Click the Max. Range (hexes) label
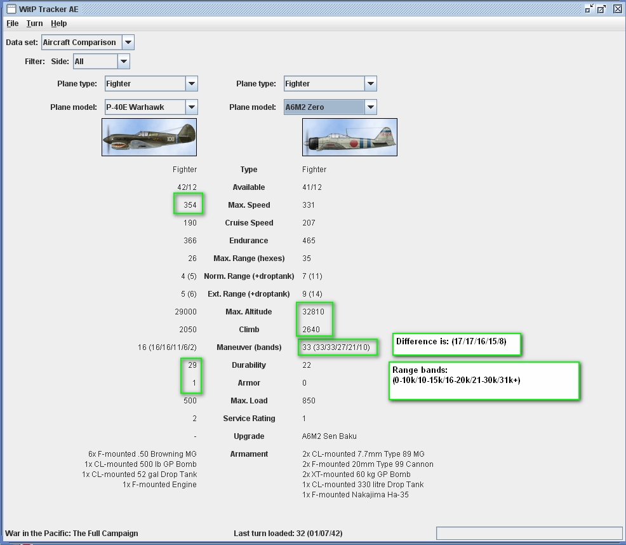Image resolution: width=626 pixels, height=545 pixels. [x=249, y=258]
